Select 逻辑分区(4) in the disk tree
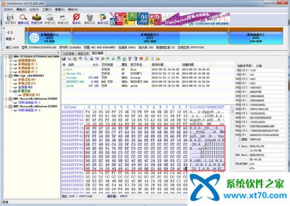The image size is (290, 206). coord(31,95)
